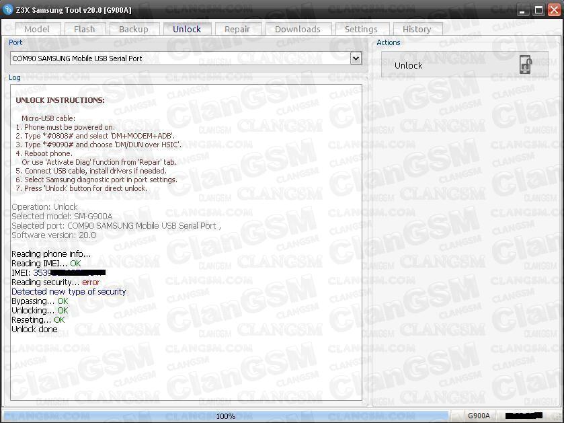Viewport: 564px width, 423px height.
Task: Maximize the Z3X Samsung Tool window
Action: click(x=539, y=10)
